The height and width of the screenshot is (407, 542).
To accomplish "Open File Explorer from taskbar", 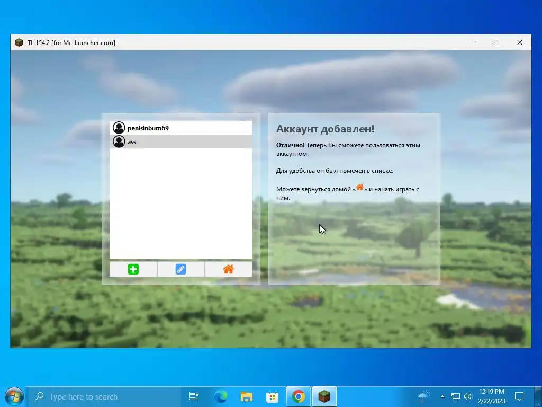I will [247, 396].
